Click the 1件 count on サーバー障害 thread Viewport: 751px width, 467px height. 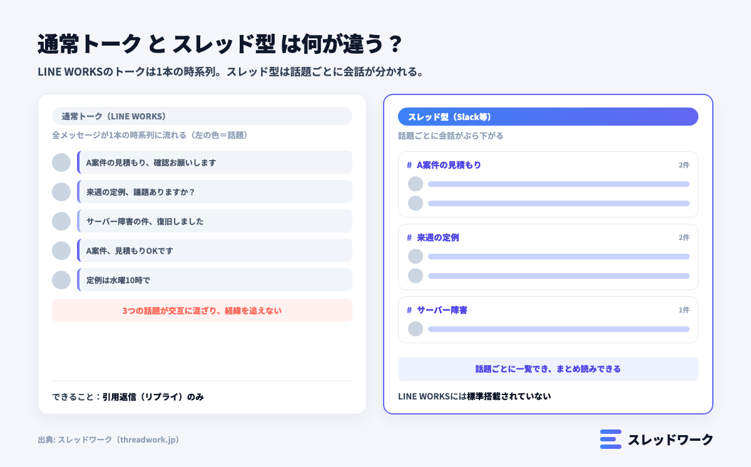(x=683, y=311)
